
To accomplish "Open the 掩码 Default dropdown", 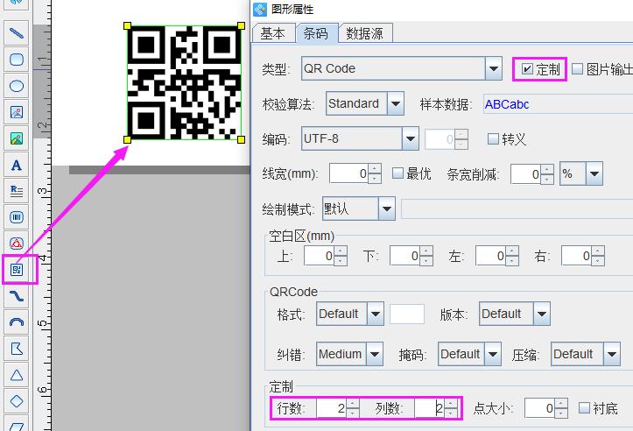I will [x=493, y=354].
